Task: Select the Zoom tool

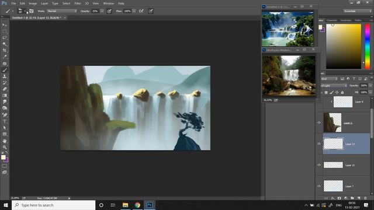Action: tap(5, 148)
